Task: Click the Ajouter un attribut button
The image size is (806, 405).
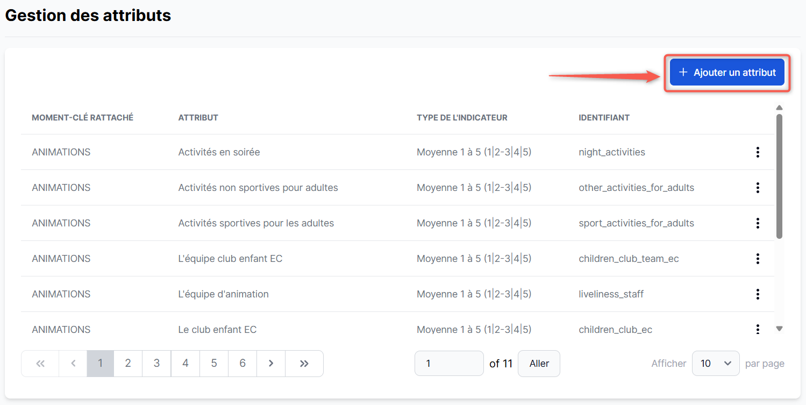Action: (727, 73)
